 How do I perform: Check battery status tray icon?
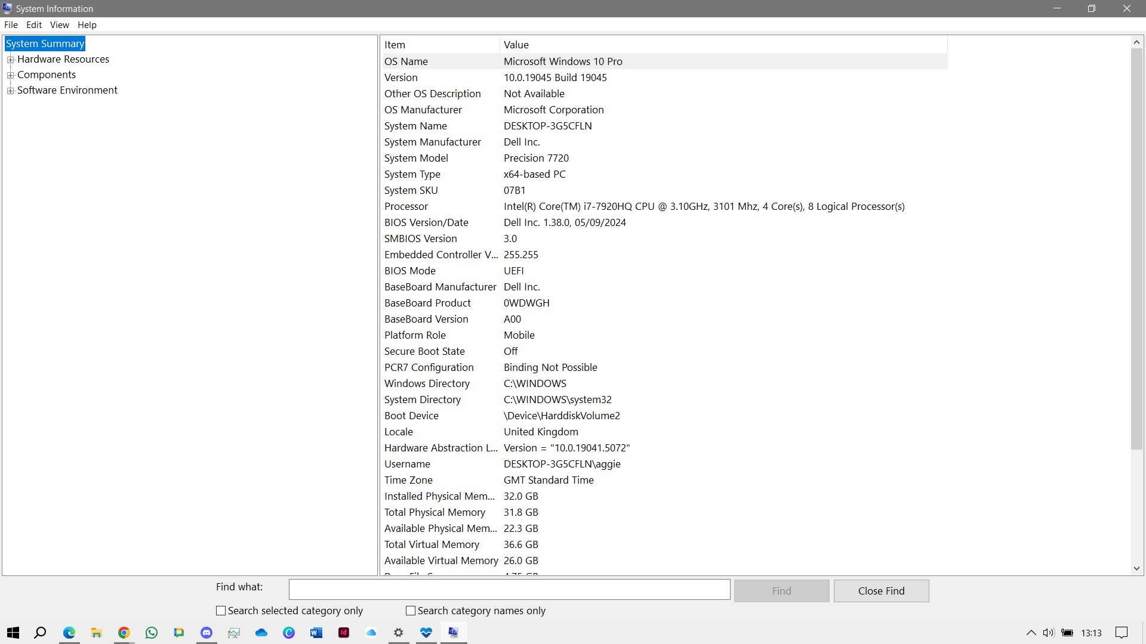click(x=1067, y=633)
